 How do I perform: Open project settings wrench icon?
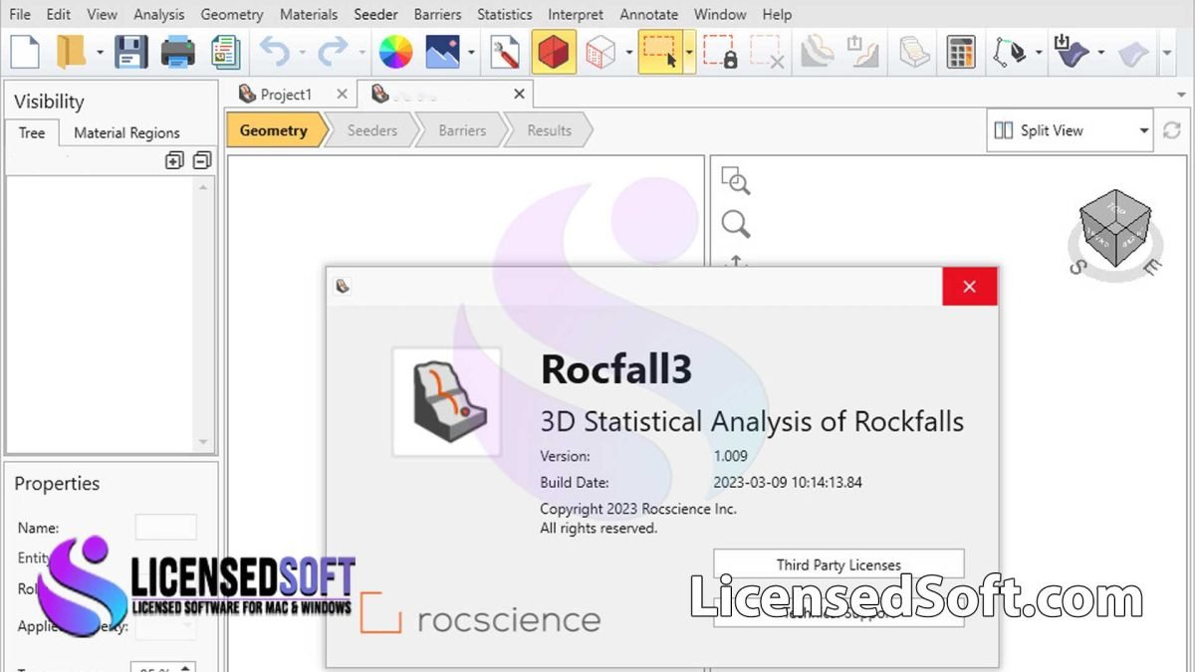point(507,52)
